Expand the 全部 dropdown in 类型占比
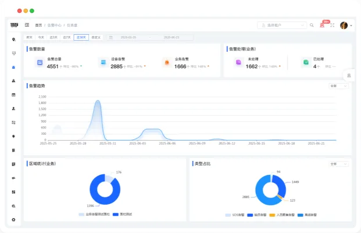 click(338, 164)
